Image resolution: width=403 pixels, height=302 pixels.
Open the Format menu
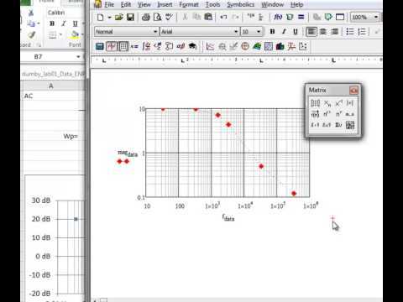pos(189,4)
